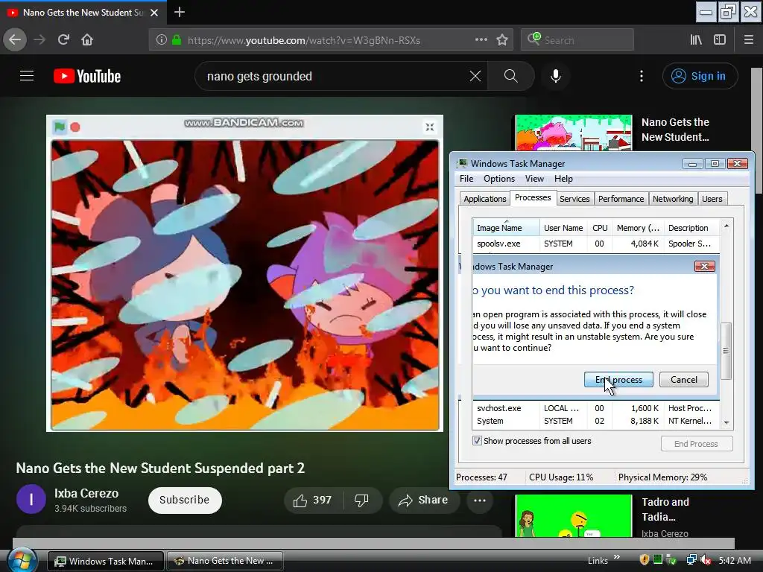Click the Subscribe button
Viewport: 763px width, 572px height.
point(185,500)
